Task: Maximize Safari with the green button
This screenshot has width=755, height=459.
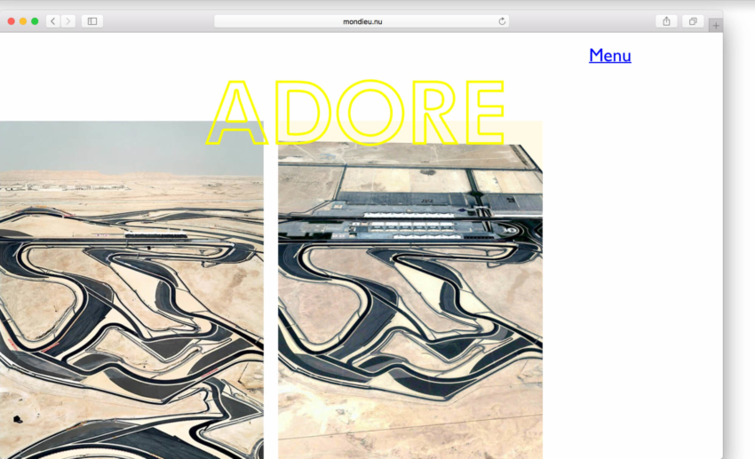Action: coord(35,21)
